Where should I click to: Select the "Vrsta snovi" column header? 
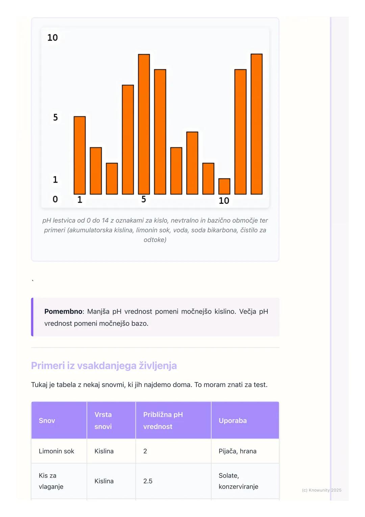(103, 421)
